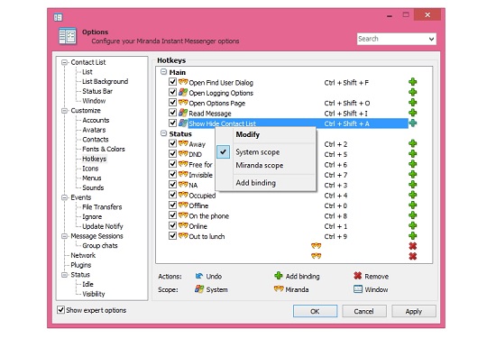The image size is (496, 347).
Task: Click red X on first extra binding row
Action: pyautogui.click(x=412, y=246)
